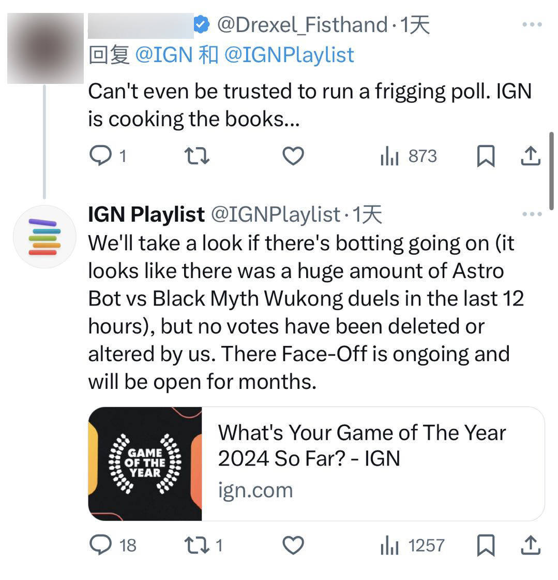Like the IGN Playlist reply
Viewport: 558px width, 580px height.
point(293,545)
